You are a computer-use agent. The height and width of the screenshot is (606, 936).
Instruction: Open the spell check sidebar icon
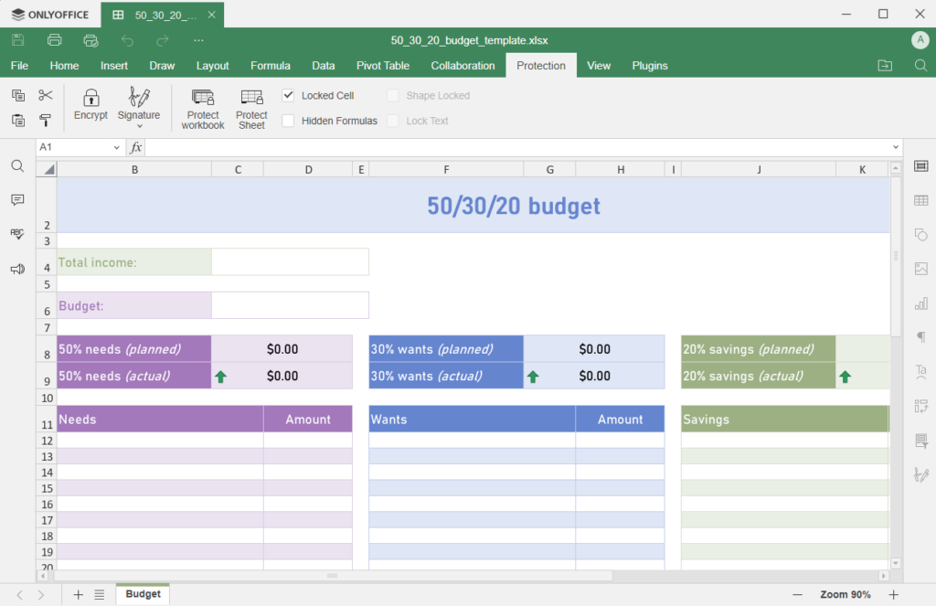tap(17, 234)
